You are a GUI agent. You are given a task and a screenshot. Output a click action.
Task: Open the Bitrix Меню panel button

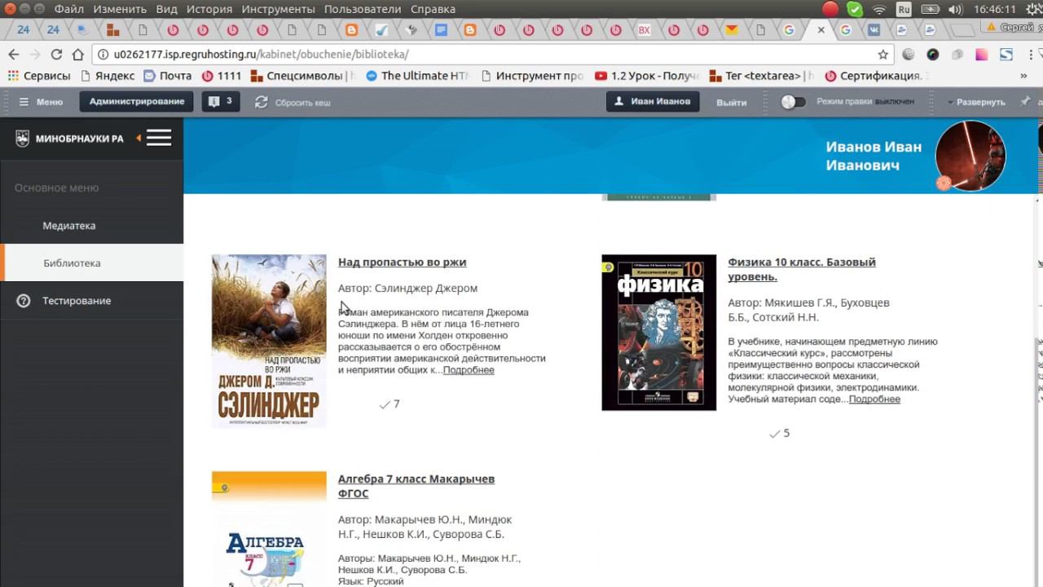click(41, 102)
